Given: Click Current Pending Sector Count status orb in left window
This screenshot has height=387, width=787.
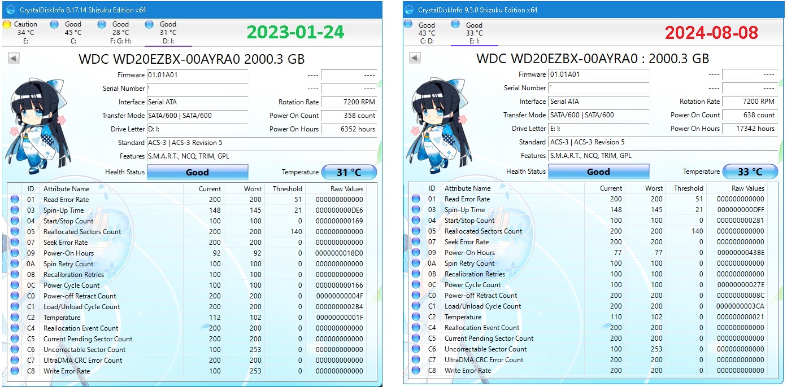Looking at the screenshot, I should click(15, 339).
